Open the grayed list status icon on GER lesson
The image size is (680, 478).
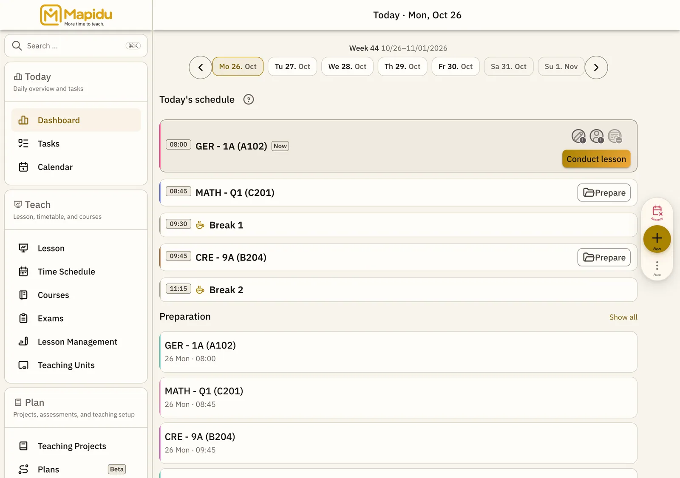pos(615,136)
